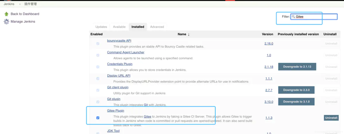
Task: Open the Gitee Plugin name link
Action: point(116,110)
